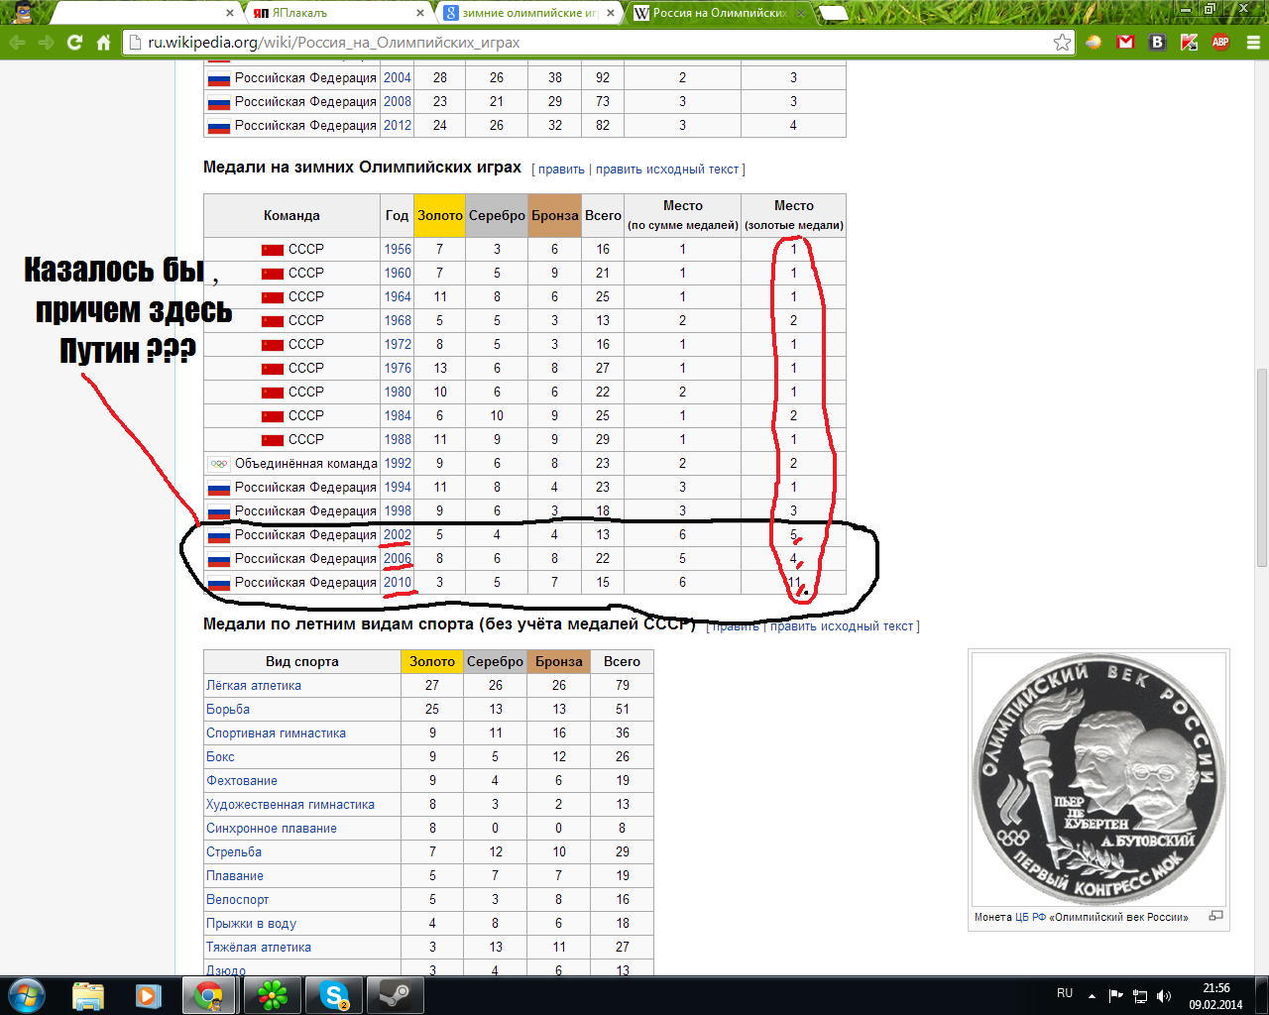Open the Action Center flag icon
Screen dimensions: 1269x1015
[x=1116, y=995]
